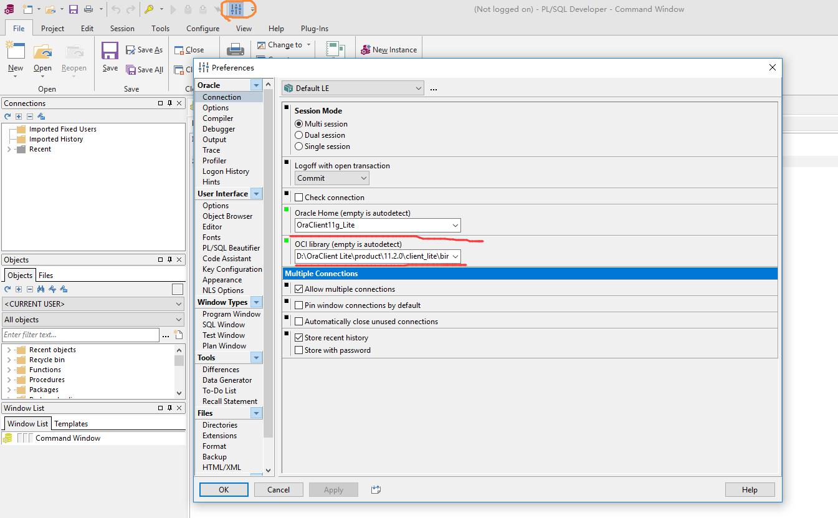Click the quick access Save floppy icon

coord(74,9)
